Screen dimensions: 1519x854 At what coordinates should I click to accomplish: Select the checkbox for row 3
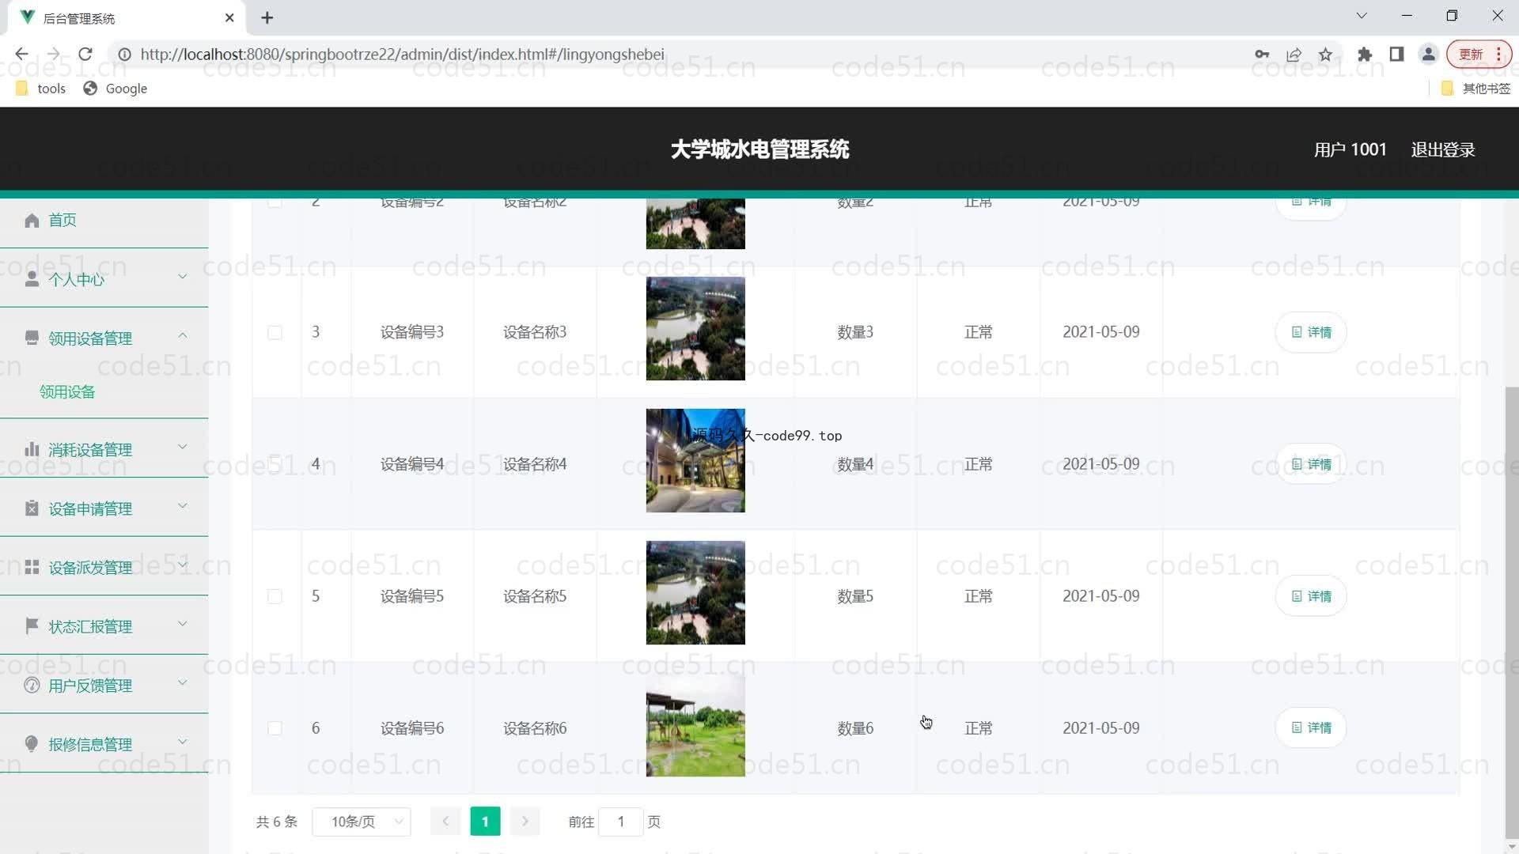(x=275, y=333)
